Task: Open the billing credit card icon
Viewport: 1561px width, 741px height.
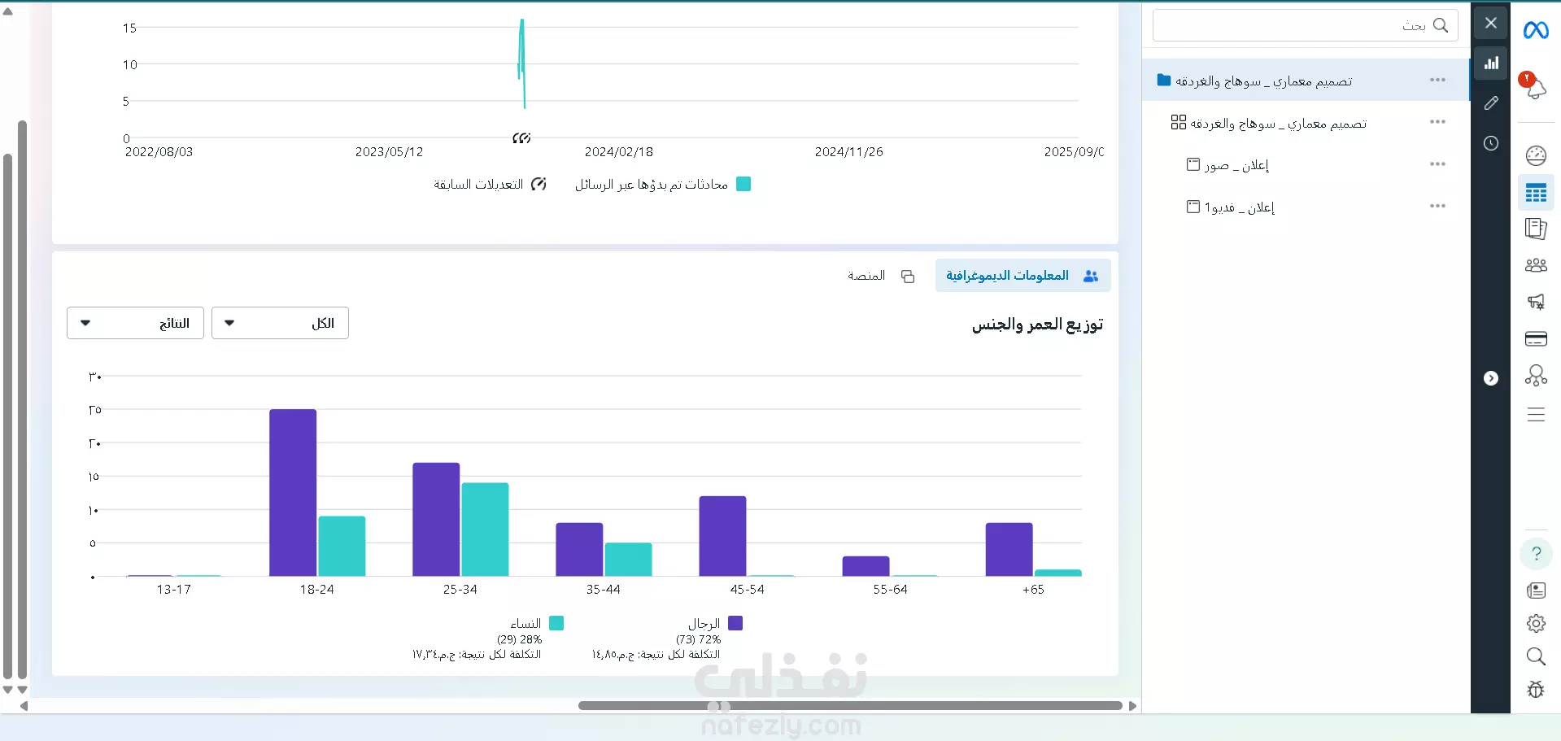Action: point(1536,339)
